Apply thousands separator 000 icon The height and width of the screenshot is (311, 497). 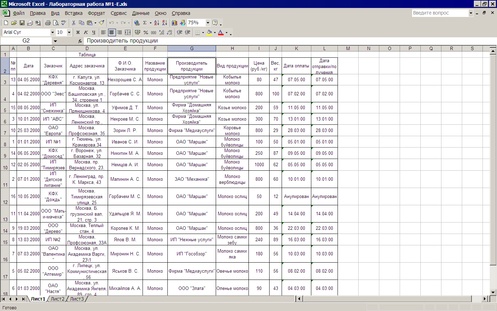154,32
